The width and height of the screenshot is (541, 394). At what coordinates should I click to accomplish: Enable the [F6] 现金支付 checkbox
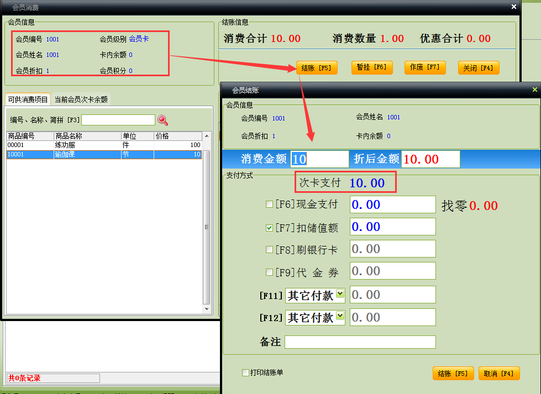269,204
